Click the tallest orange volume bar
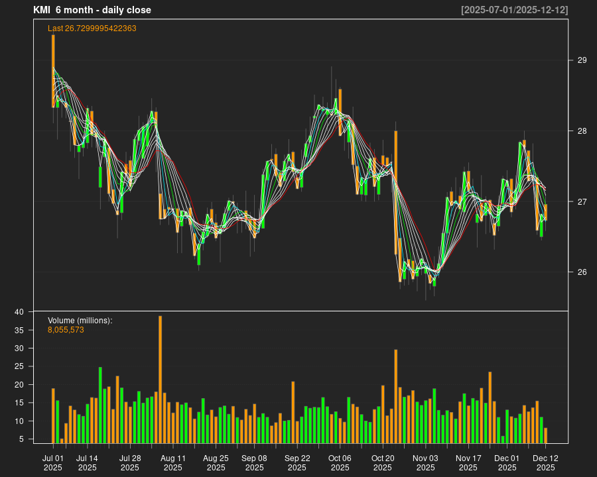 pos(160,379)
